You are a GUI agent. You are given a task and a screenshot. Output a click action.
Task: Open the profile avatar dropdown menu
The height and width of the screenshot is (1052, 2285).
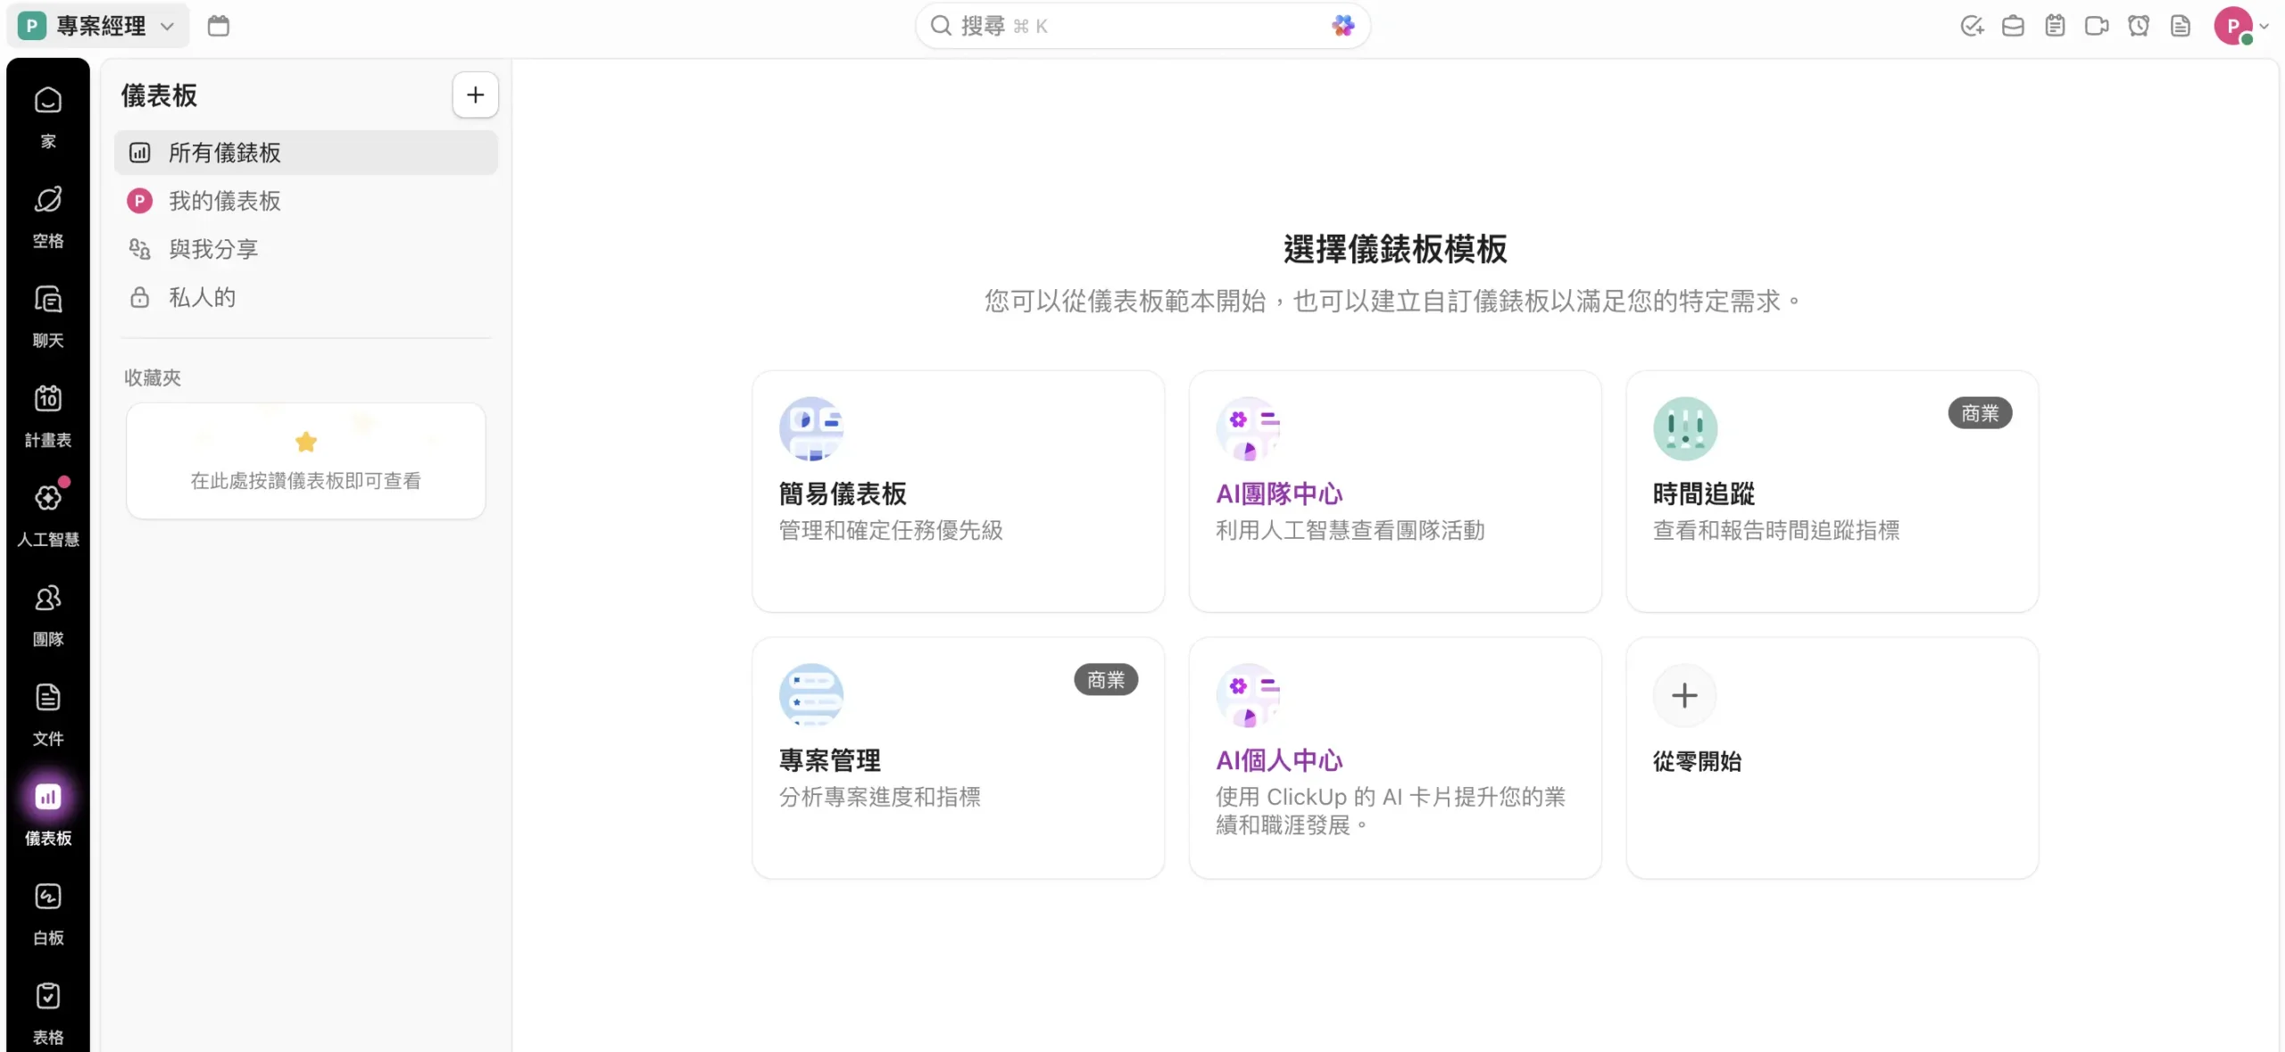point(2243,26)
